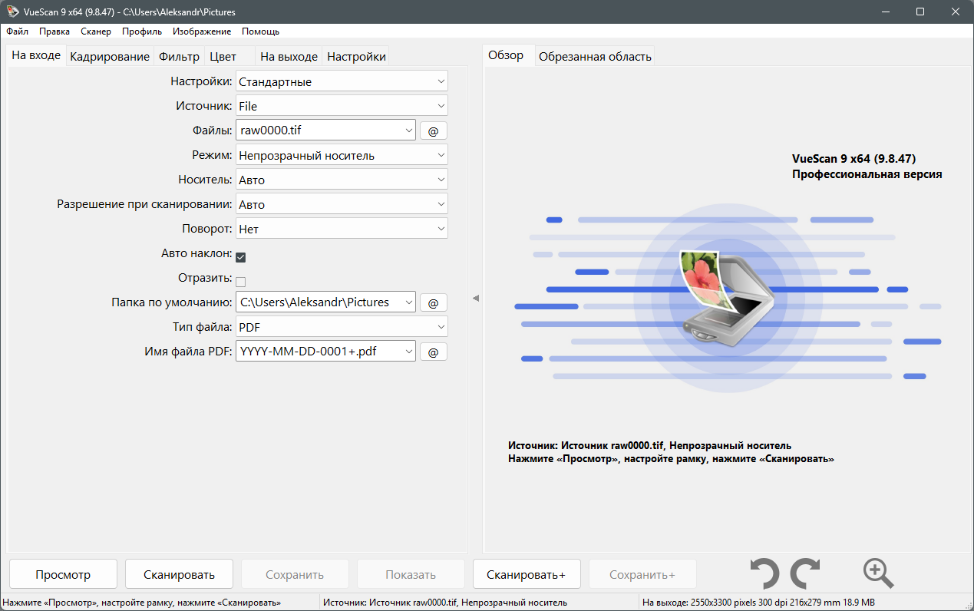974x611 pixels.
Task: Open the Настройки dropdown set to Стандартные
Action: pyautogui.click(x=342, y=81)
